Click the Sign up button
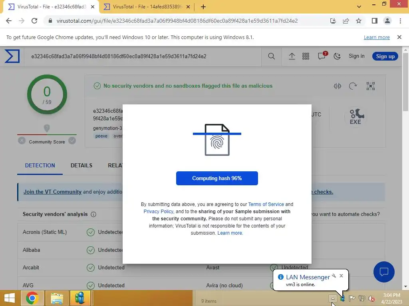Image resolution: width=409 pixels, height=306 pixels. tap(385, 56)
